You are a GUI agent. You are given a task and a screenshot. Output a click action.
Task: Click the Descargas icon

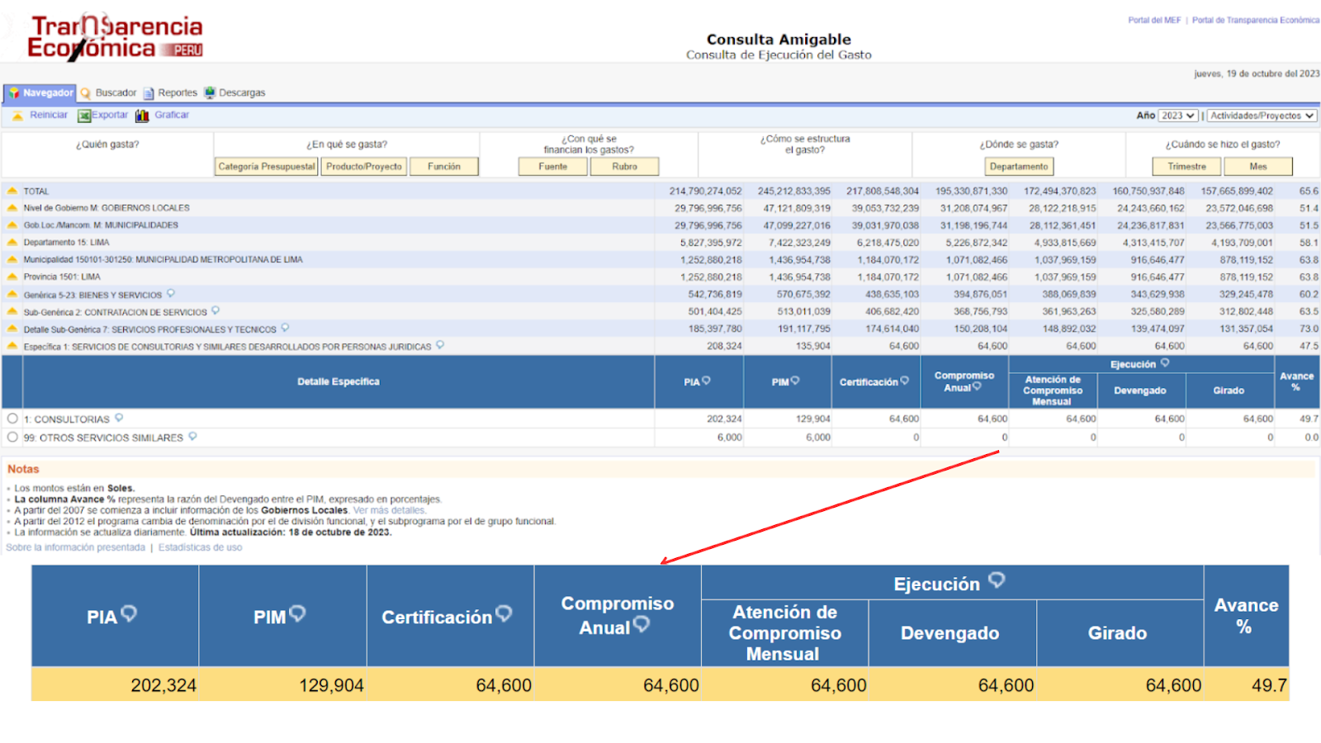(x=210, y=92)
